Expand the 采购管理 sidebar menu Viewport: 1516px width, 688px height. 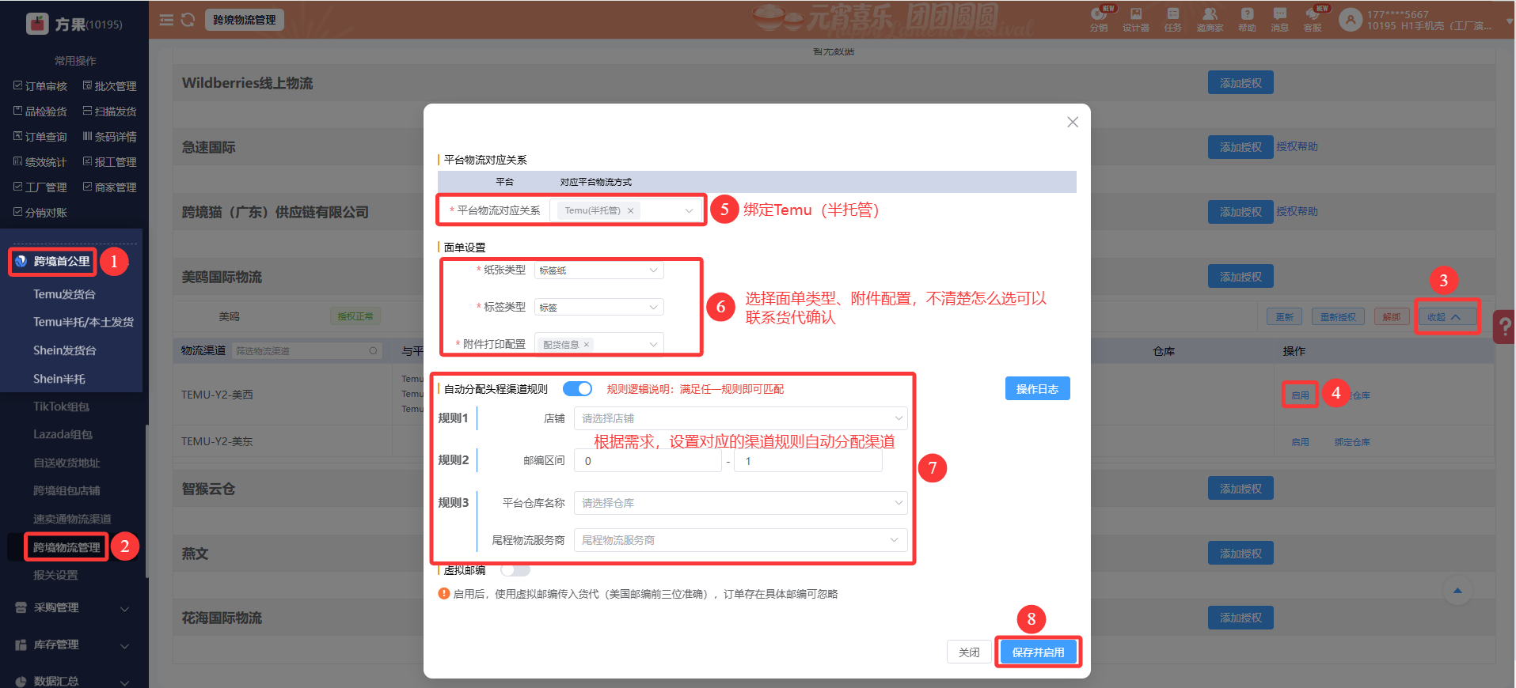74,607
